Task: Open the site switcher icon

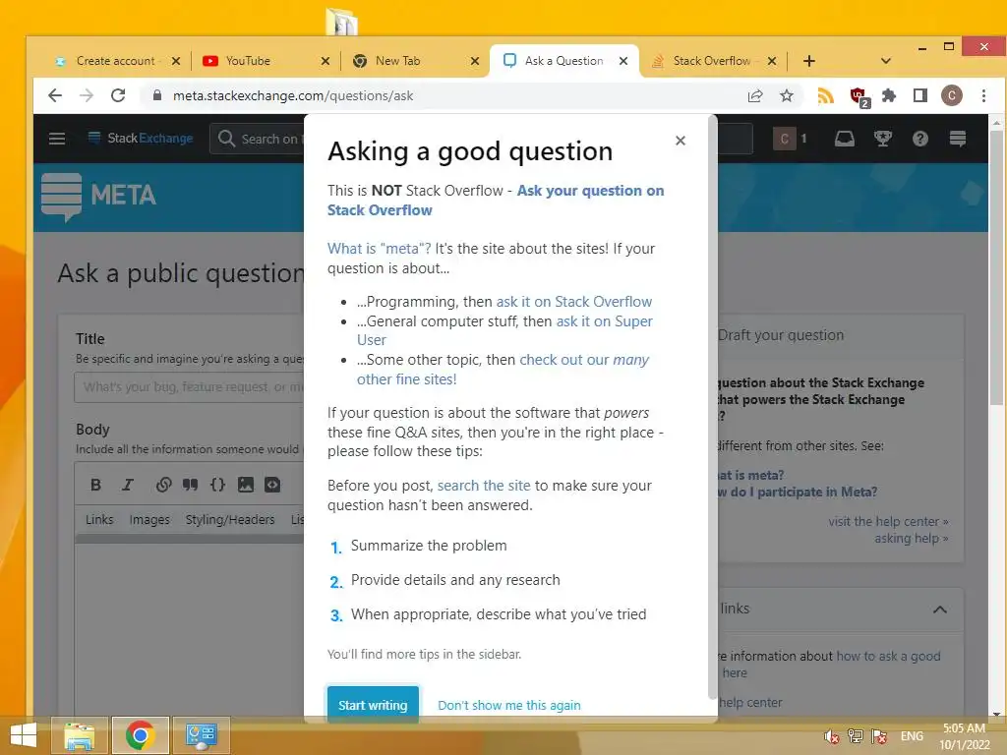Action: 958,139
